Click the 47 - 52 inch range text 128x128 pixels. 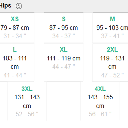click(112, 75)
